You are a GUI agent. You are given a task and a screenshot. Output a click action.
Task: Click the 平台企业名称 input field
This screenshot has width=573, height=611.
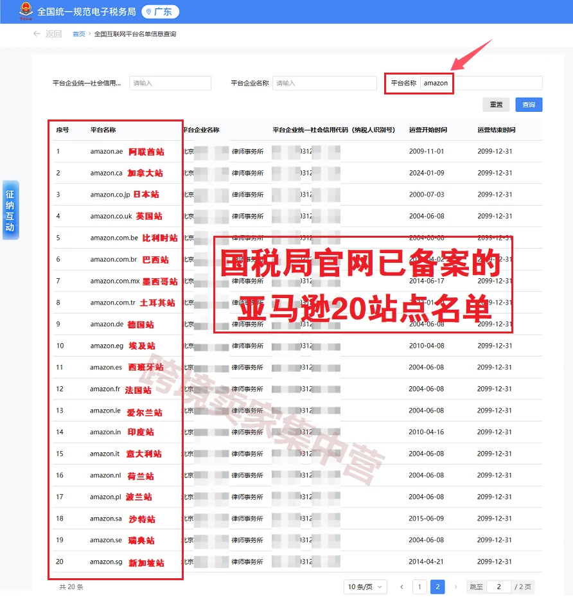[x=324, y=83]
